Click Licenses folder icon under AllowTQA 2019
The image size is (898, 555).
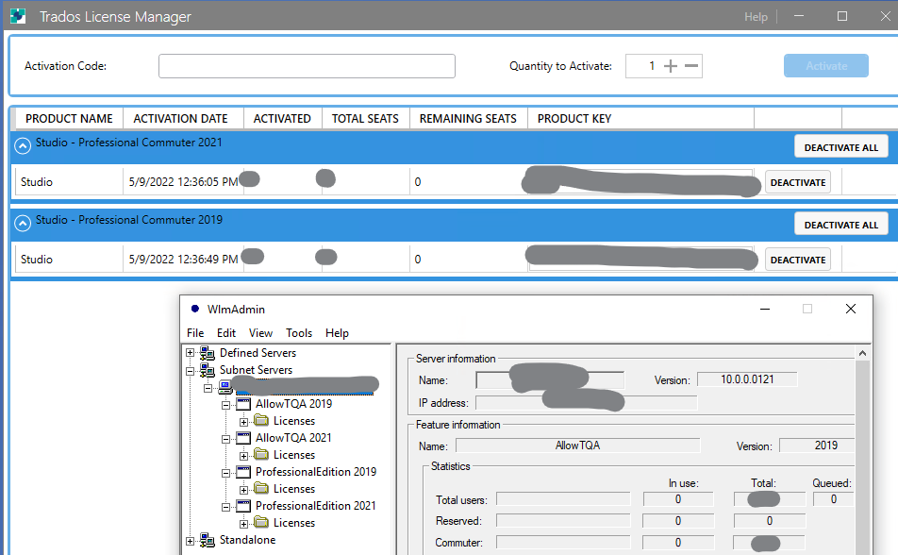coord(261,421)
